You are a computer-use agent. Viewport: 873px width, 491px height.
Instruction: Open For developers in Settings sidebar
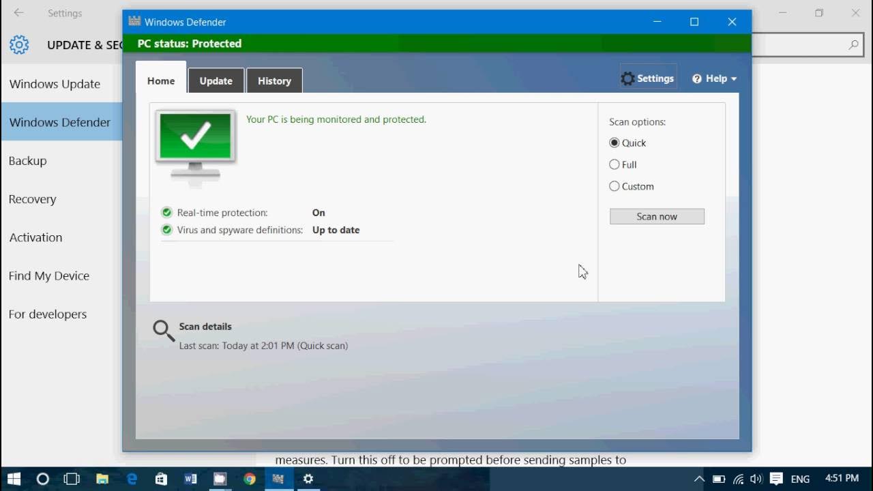[x=61, y=314]
